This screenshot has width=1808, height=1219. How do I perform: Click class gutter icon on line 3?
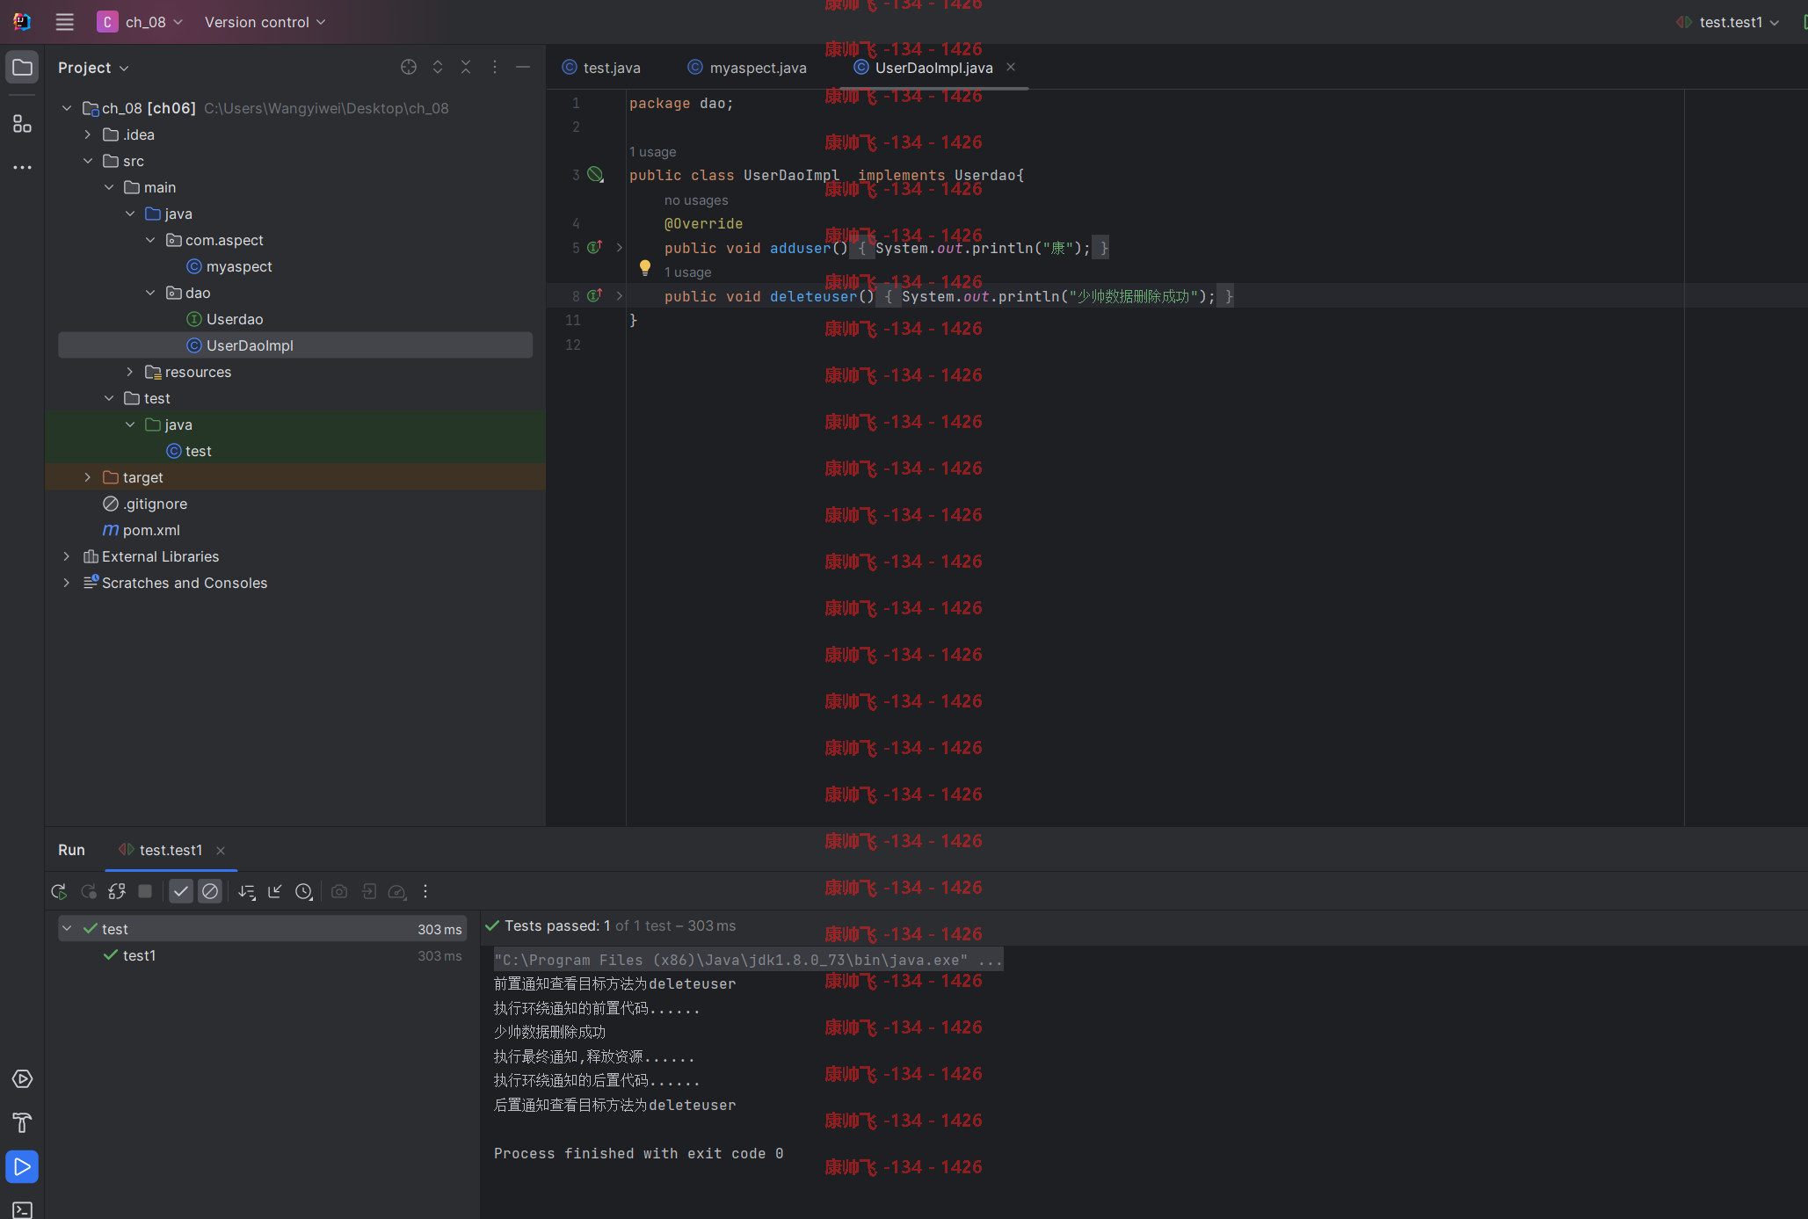coord(595,175)
